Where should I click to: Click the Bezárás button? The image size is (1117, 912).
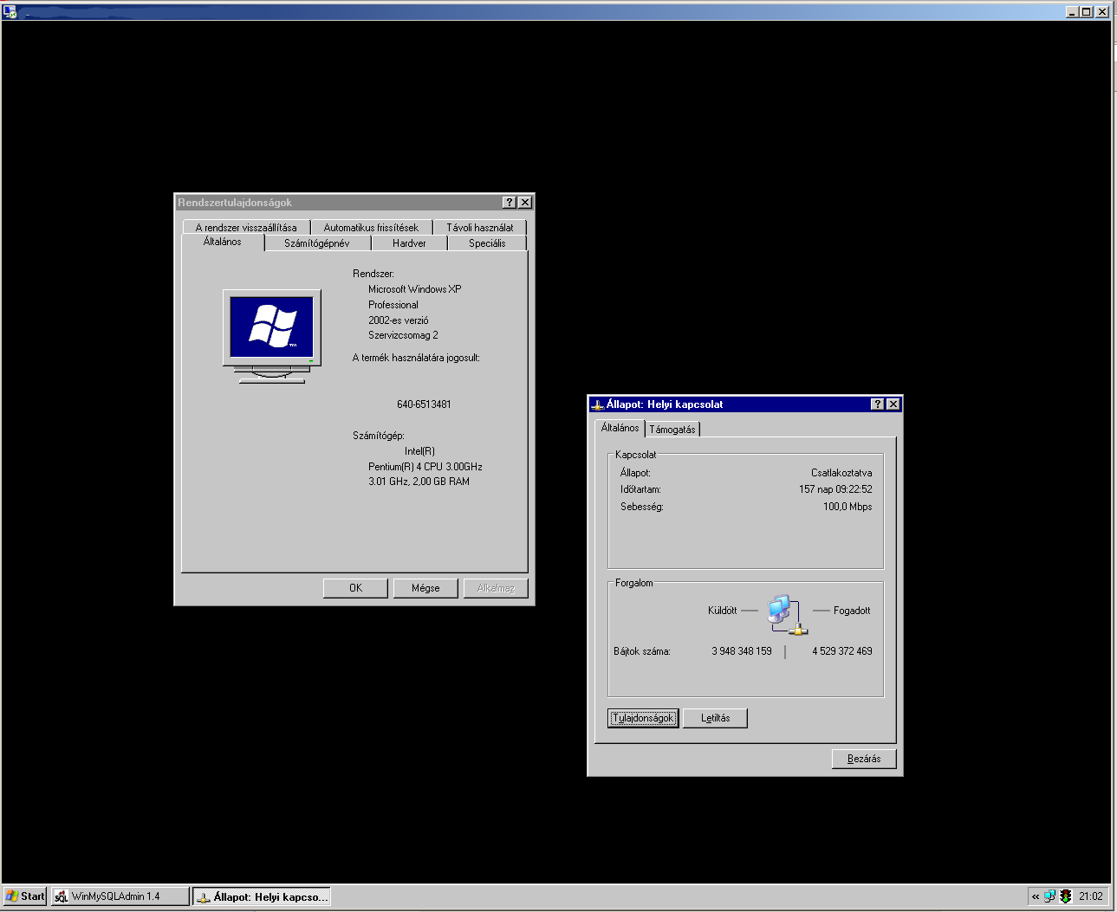864,759
